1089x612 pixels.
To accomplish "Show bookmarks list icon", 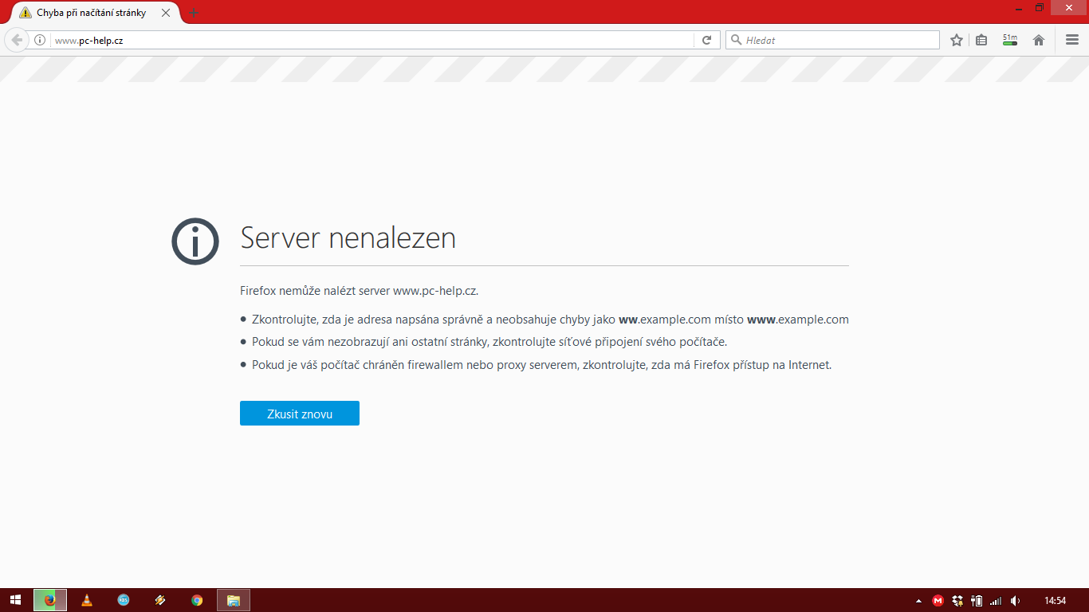I will tap(981, 40).
